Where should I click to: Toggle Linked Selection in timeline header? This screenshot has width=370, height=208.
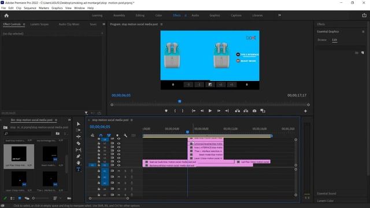pos(109,135)
